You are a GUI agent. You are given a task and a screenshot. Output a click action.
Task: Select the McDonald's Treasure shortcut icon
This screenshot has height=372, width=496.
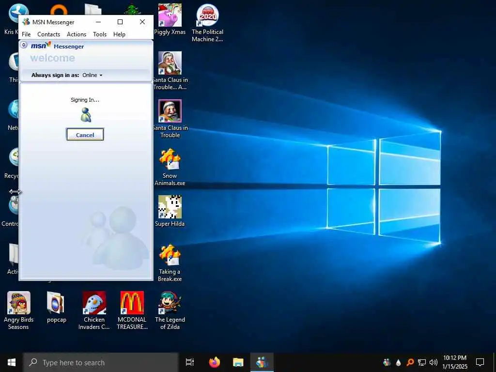[132, 310]
